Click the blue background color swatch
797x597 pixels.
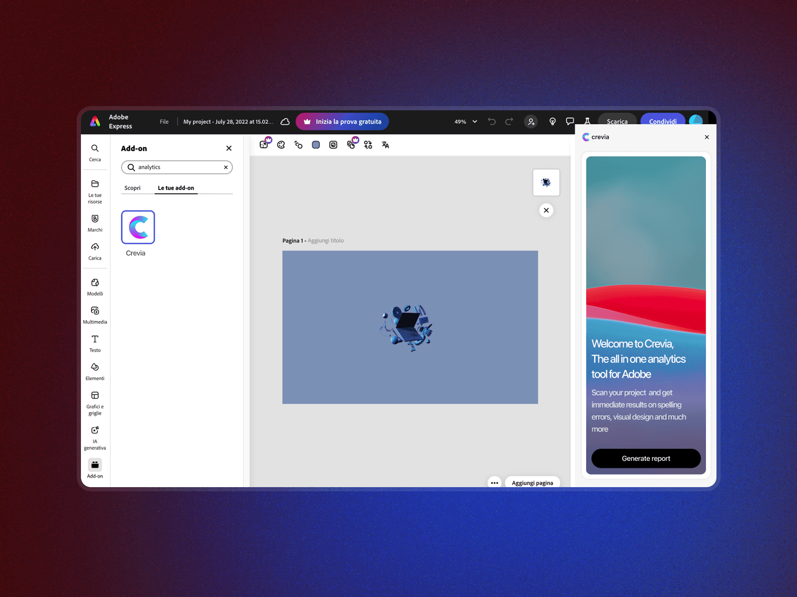click(316, 145)
